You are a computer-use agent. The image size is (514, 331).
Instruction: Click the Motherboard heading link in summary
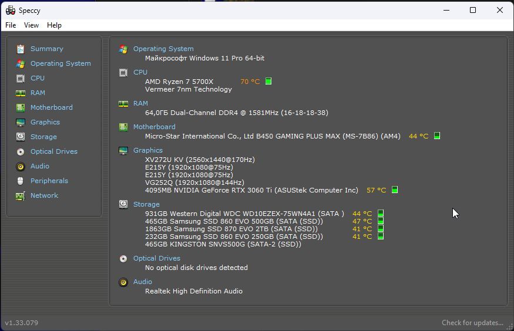pos(154,127)
